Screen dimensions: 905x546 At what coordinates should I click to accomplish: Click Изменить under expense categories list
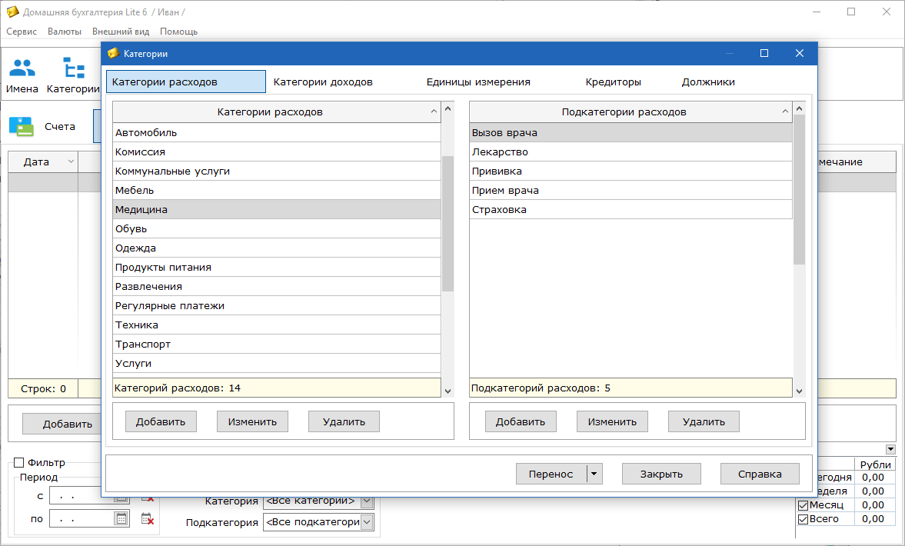[x=252, y=421]
